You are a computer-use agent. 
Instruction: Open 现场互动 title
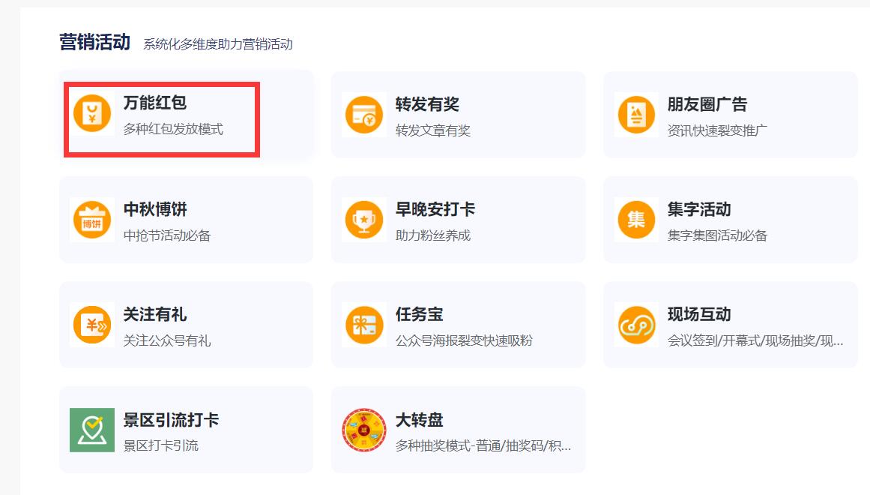point(699,314)
